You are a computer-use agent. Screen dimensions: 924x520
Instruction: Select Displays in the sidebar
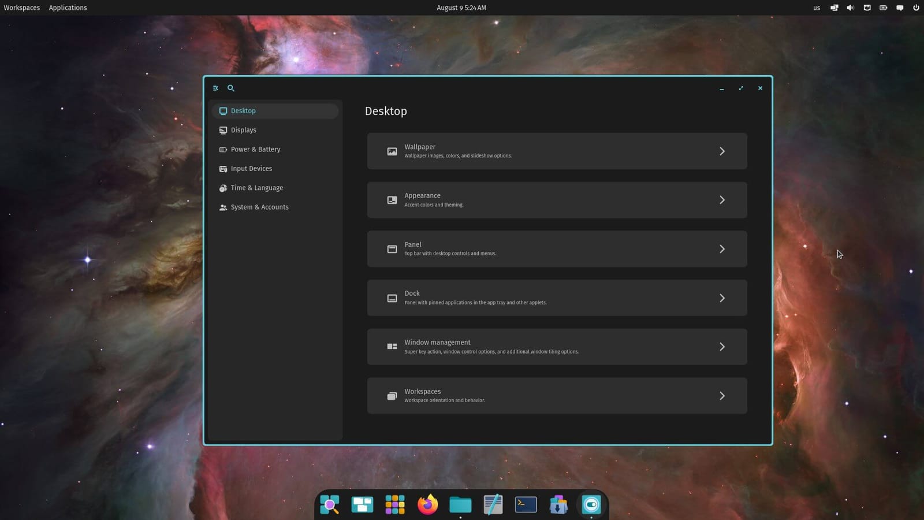click(x=244, y=130)
